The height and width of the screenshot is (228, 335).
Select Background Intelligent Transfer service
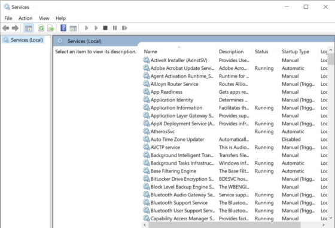point(235,155)
